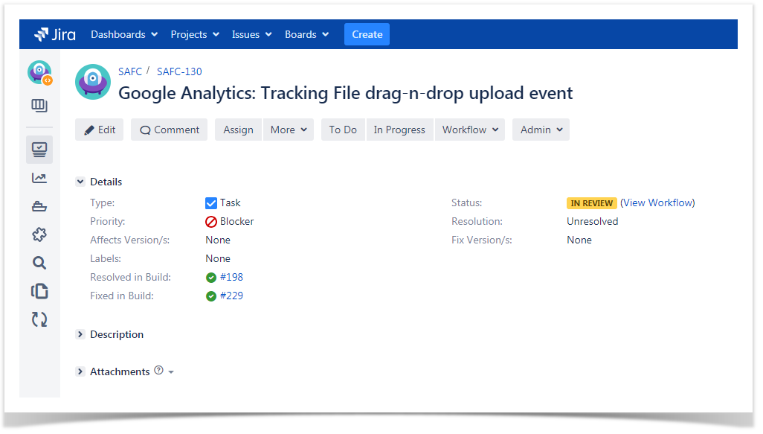Open the backlog icon in sidebar
This screenshot has width=763, height=434.
click(39, 106)
